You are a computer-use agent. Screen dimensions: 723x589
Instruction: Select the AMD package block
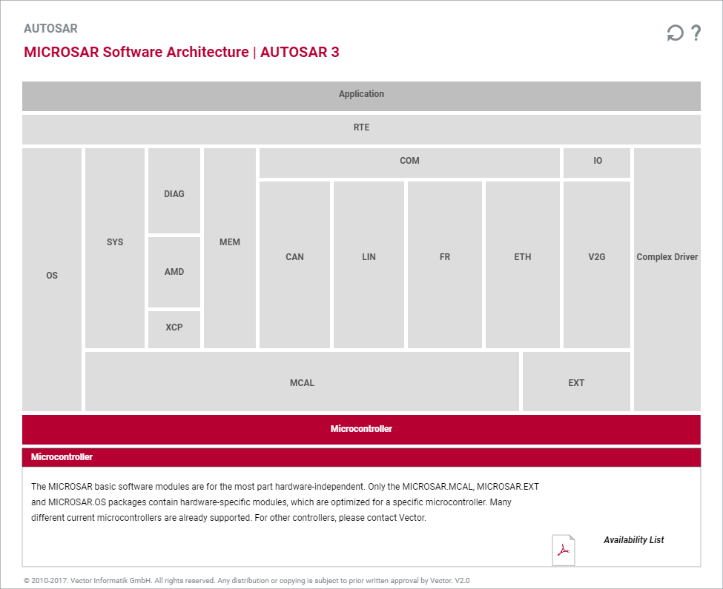pos(174,271)
